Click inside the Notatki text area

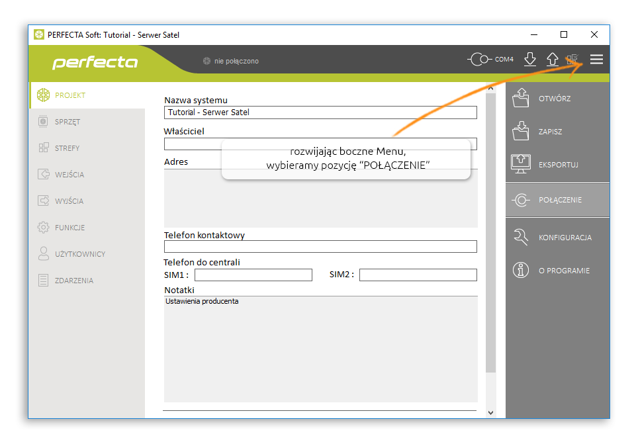pyautogui.click(x=320, y=349)
